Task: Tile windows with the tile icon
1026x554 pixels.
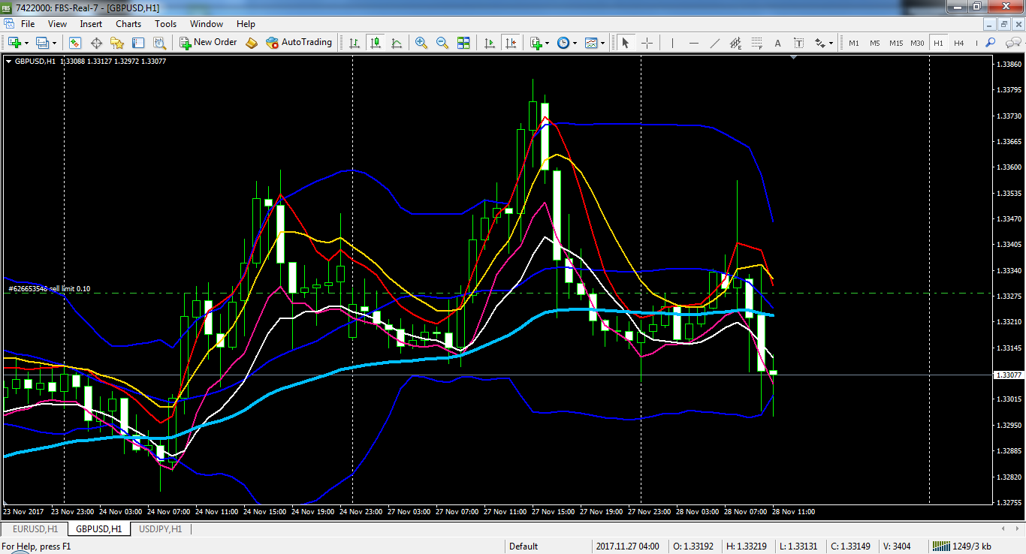Action: coord(463,43)
